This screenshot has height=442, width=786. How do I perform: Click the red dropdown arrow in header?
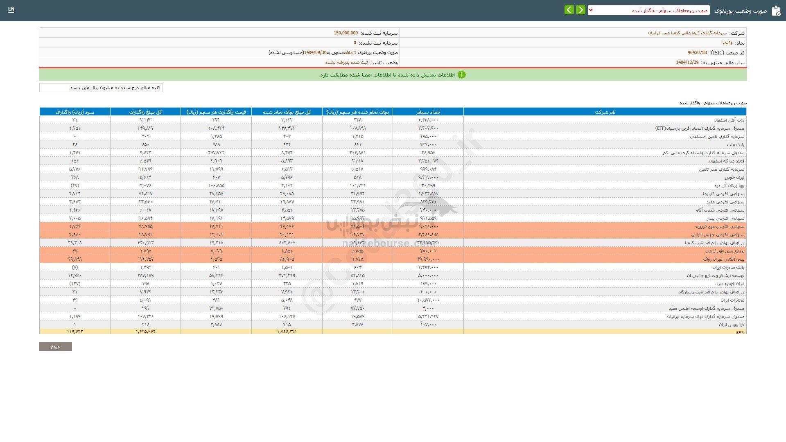591,10
